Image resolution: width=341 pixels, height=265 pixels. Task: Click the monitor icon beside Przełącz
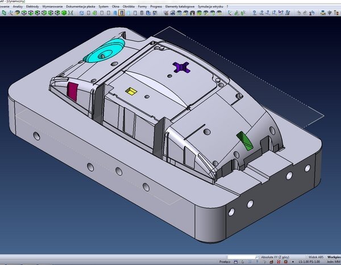point(236,262)
